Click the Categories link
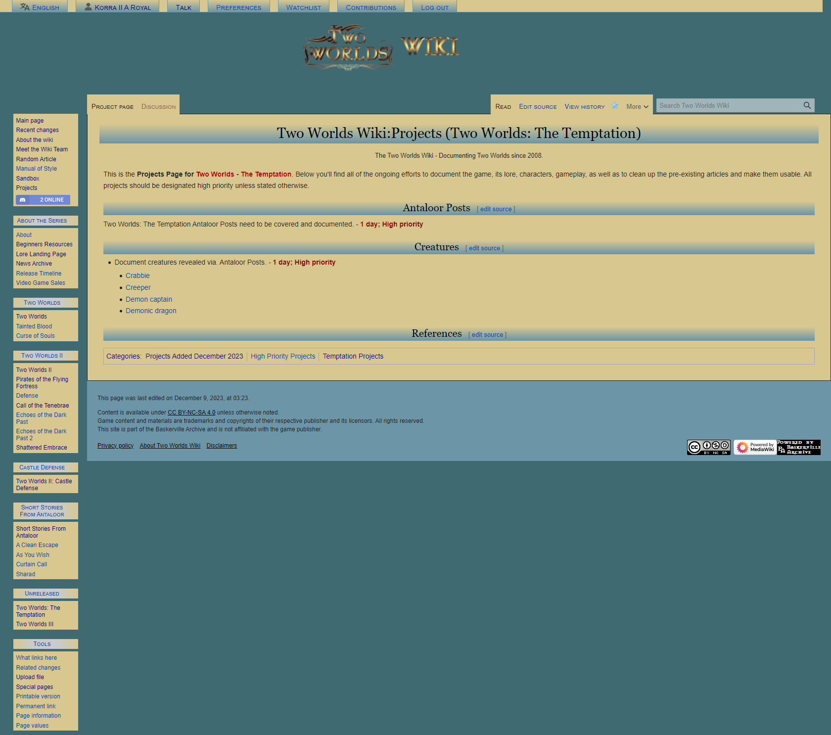831x735 pixels. pos(123,356)
